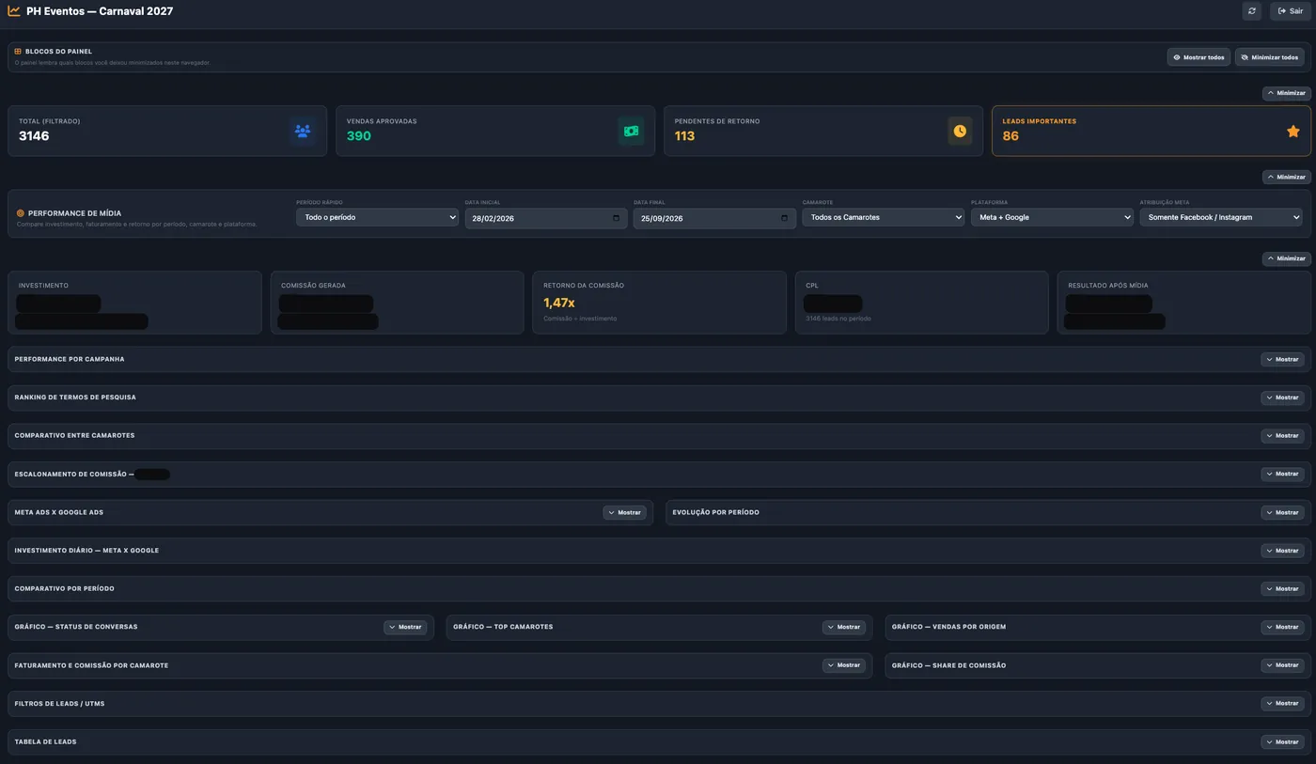
Task: Click the refresh icon button near Sair
Action: pyautogui.click(x=1251, y=11)
